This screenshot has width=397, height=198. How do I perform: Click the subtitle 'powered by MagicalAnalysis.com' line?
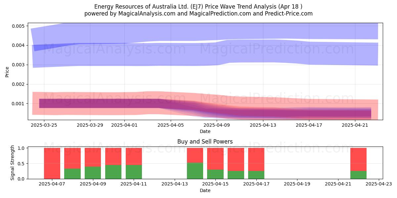tap(198, 14)
